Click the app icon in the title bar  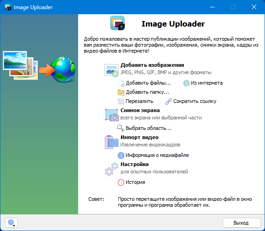(8, 7)
